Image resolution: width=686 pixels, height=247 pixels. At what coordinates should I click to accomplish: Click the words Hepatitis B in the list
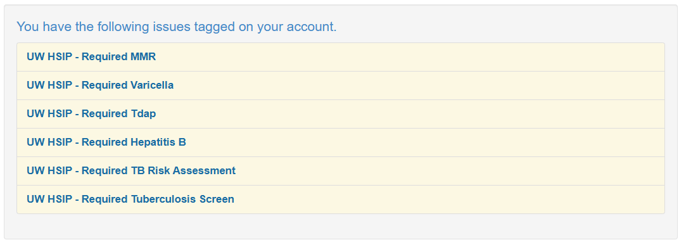tap(158, 142)
